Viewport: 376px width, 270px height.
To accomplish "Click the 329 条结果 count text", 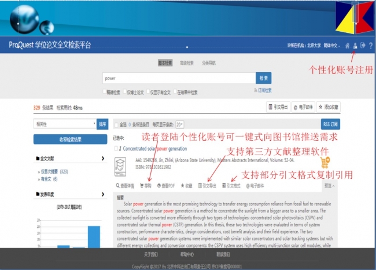I will click(43, 108).
